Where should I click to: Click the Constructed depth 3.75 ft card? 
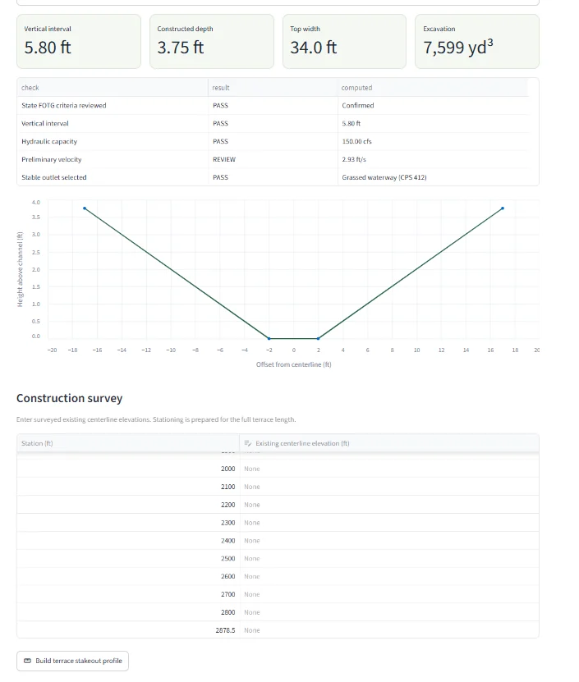(212, 41)
